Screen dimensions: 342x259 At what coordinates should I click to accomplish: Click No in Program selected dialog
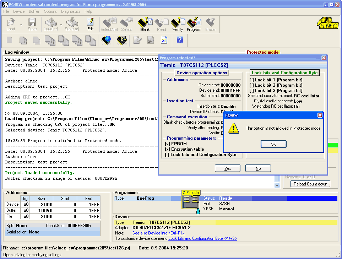click(x=258, y=168)
